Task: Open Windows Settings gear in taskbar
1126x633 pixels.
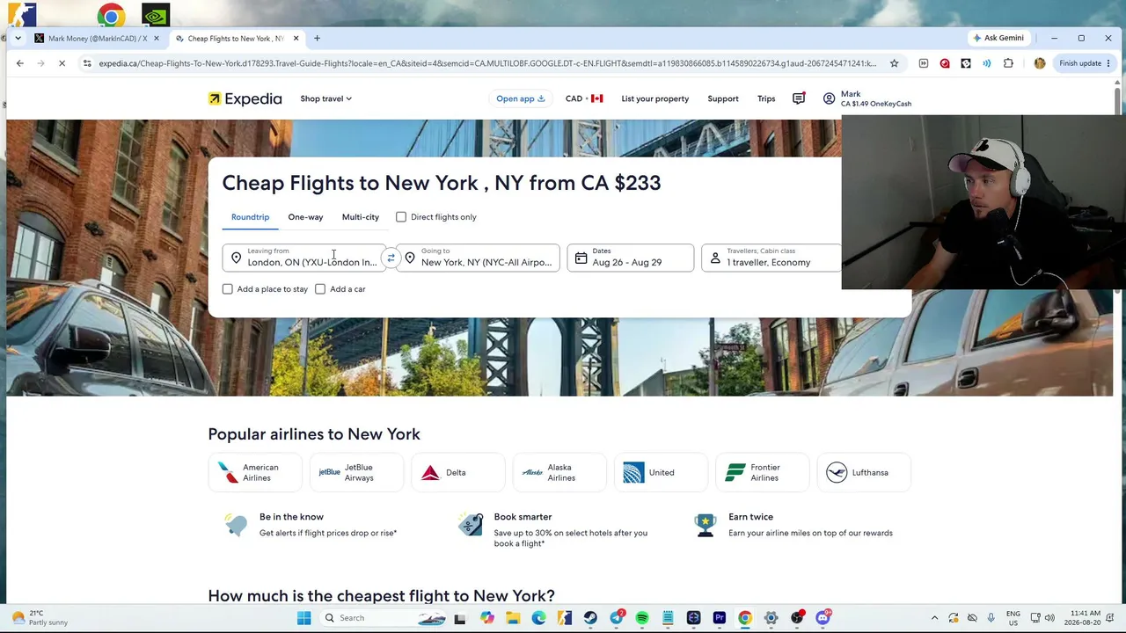Action: [771, 618]
